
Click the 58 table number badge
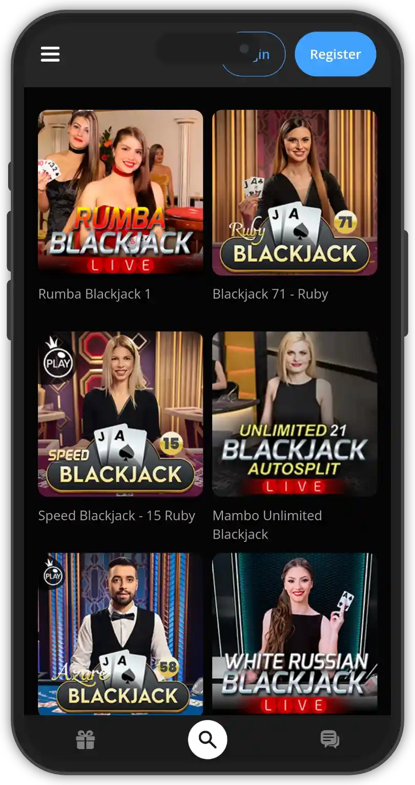coord(168,666)
